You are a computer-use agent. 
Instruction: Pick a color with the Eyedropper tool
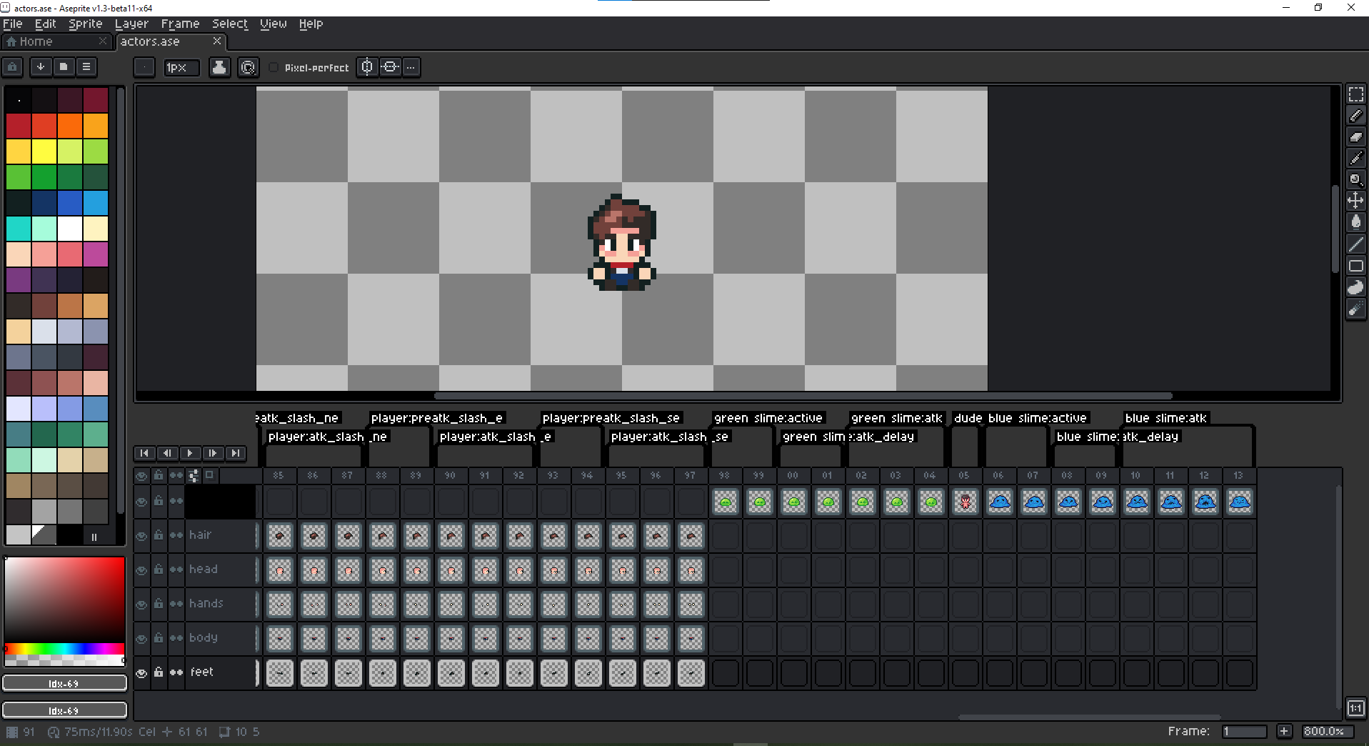click(x=1356, y=158)
